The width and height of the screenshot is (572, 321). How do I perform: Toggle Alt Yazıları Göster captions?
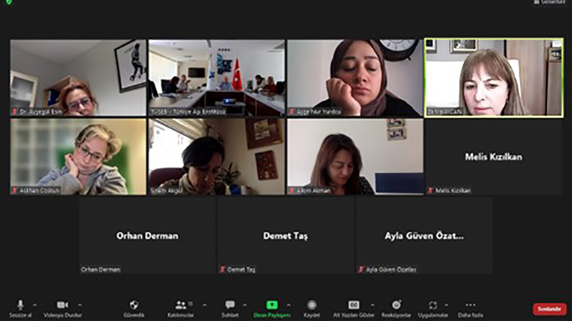(x=354, y=306)
